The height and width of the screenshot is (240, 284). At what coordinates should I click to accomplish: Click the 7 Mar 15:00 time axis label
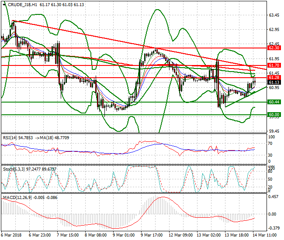68,235
